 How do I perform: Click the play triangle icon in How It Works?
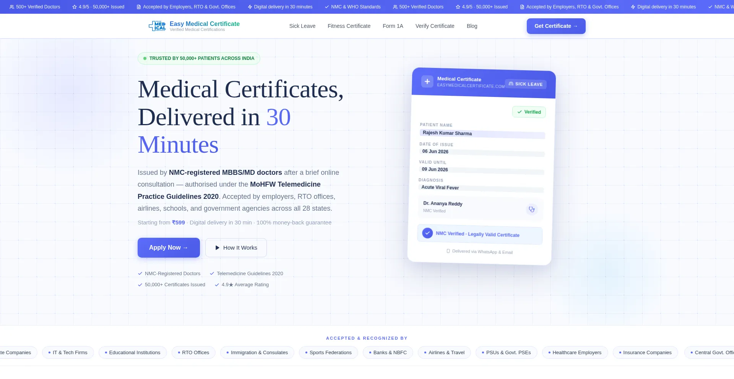pyautogui.click(x=218, y=248)
